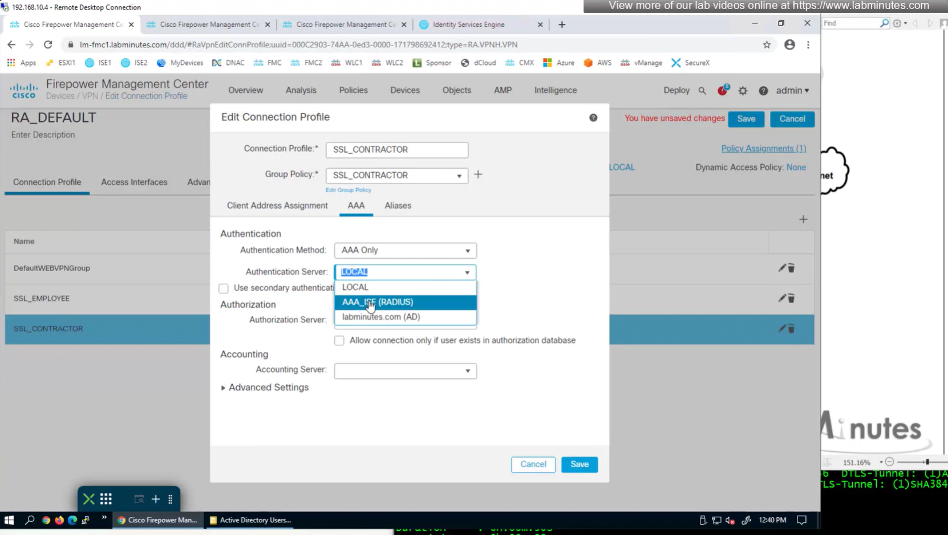The image size is (948, 535).
Task: Click the plus icon next to Group Policy
Action: click(478, 174)
